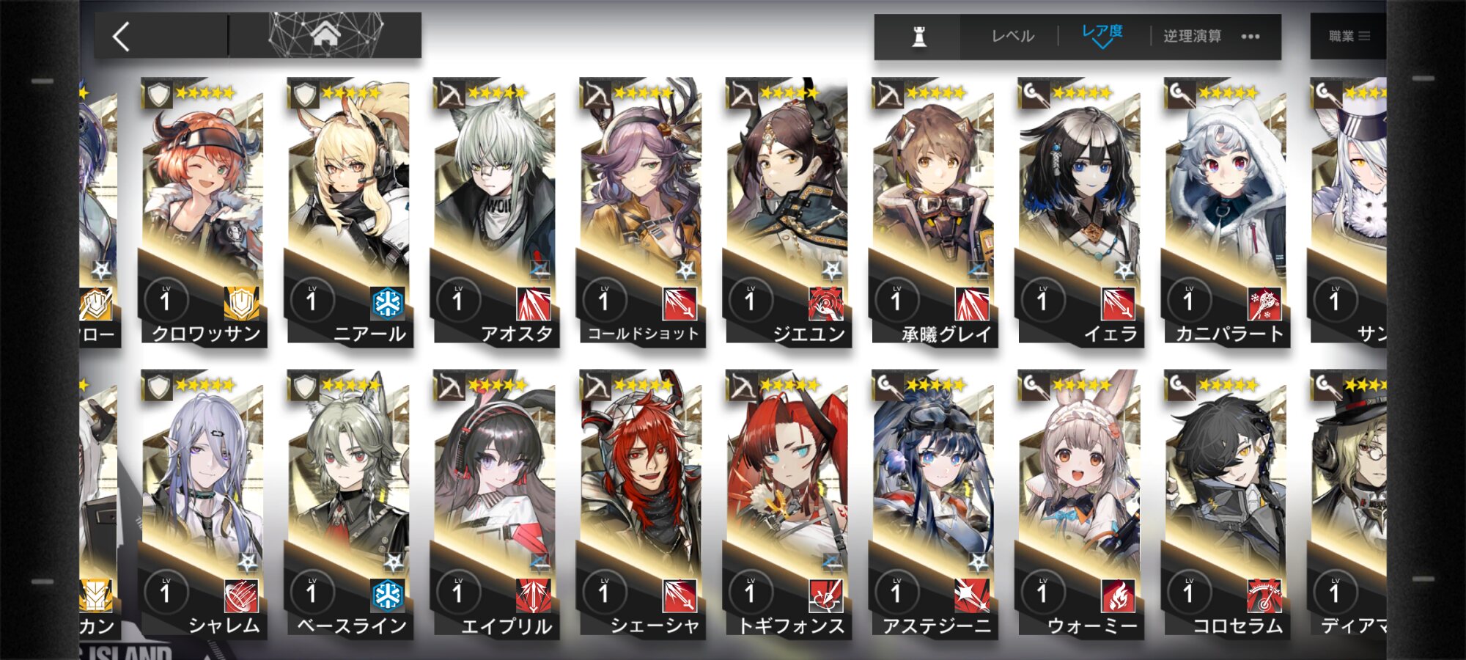Return to the home screen icon
Viewport: 1466px width, 660px height.
tap(325, 34)
